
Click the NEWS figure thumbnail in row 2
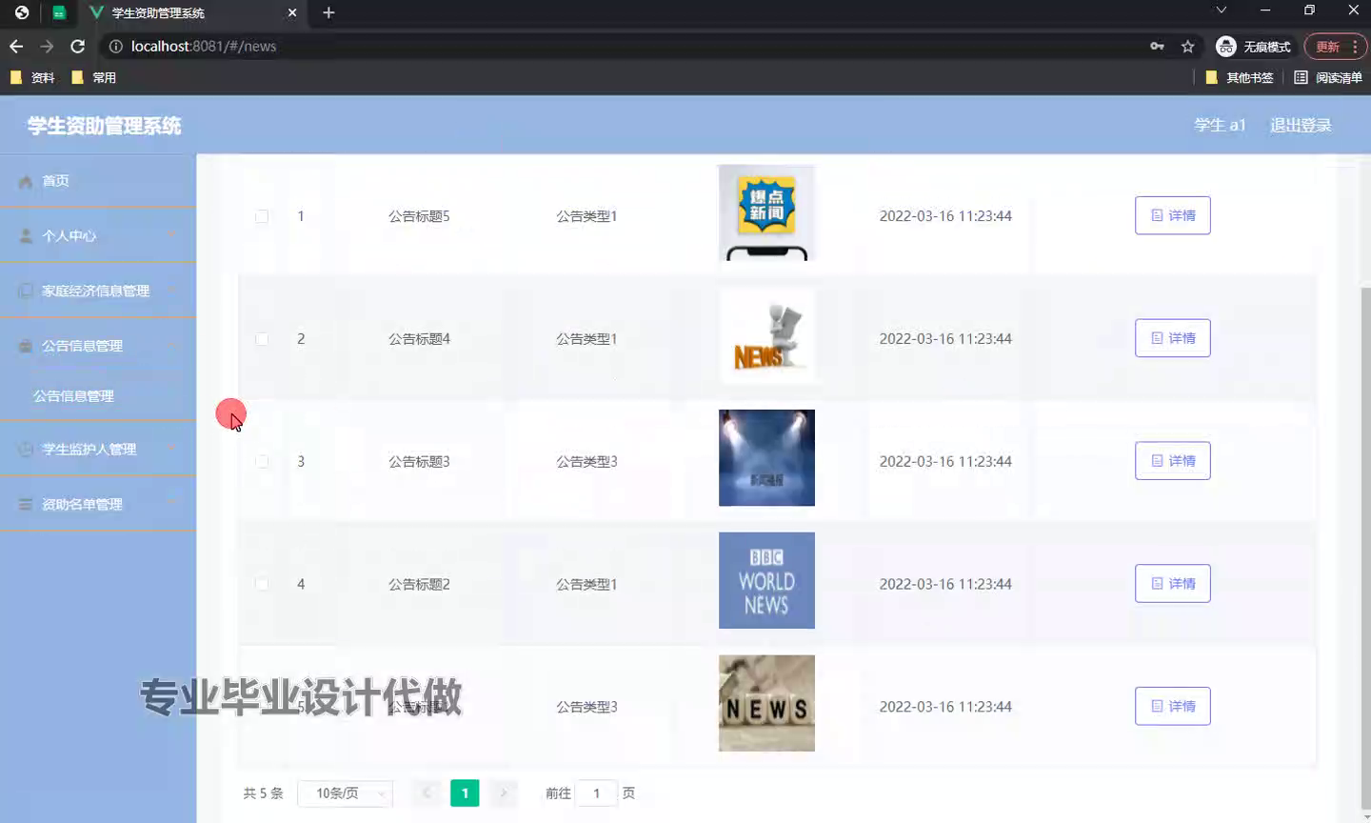click(766, 335)
